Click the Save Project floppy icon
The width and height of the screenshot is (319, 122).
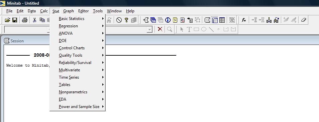(15, 20)
